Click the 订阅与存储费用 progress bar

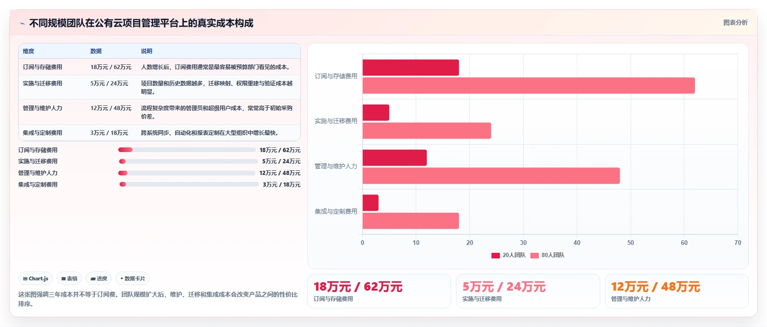point(187,150)
